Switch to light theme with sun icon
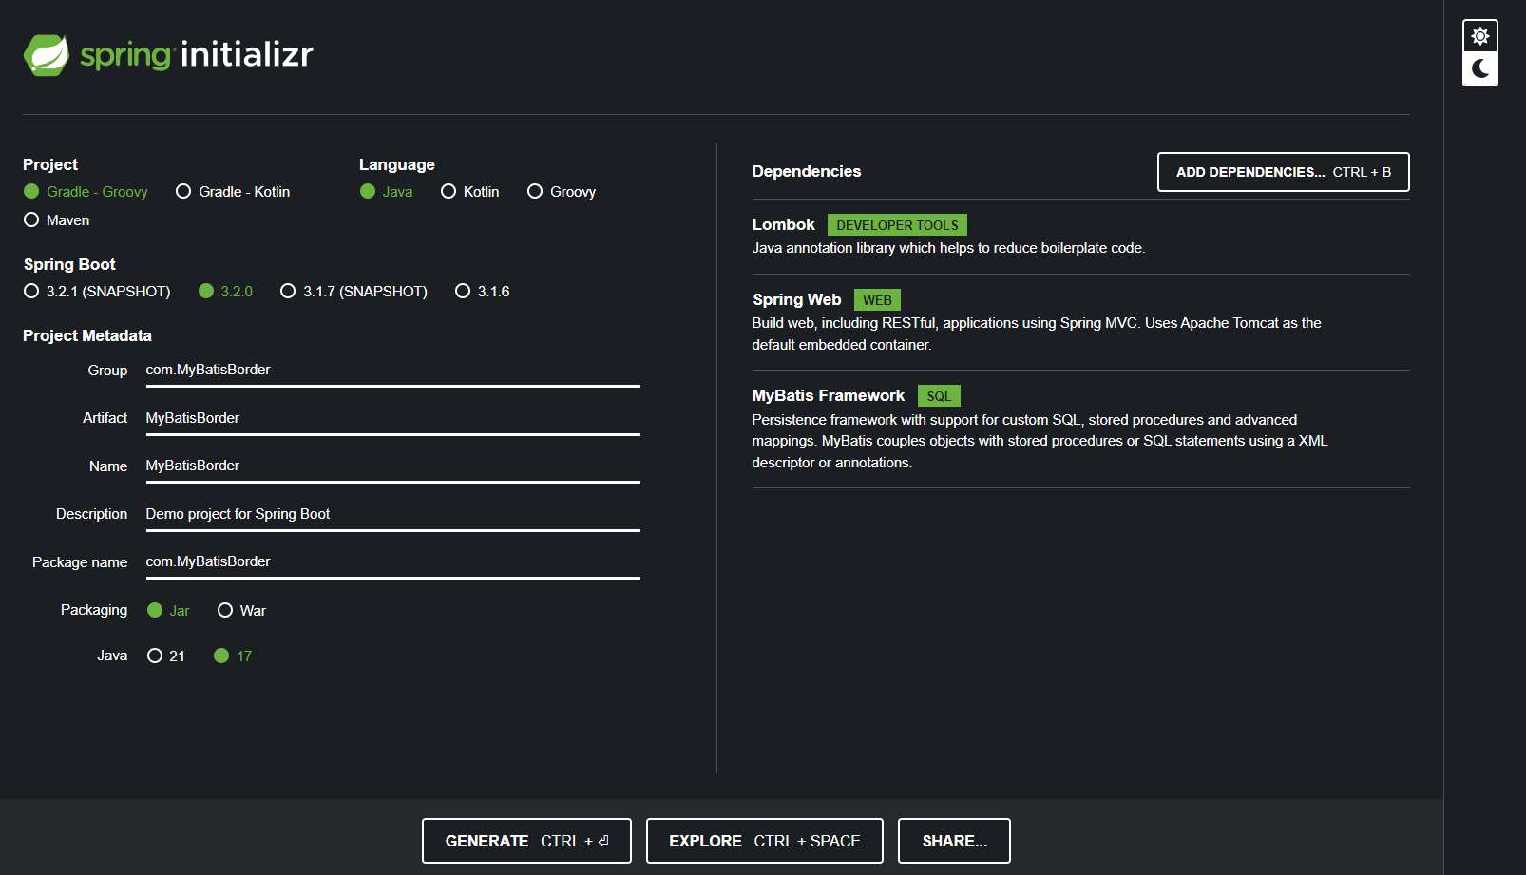Screen dimensions: 1526x875 1480,36
